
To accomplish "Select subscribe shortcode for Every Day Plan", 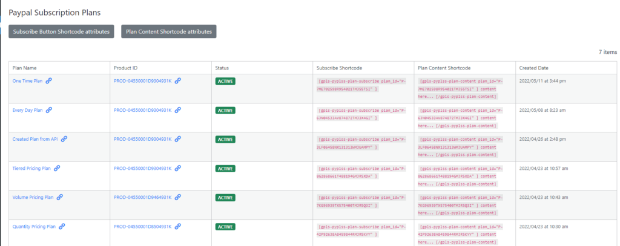I will (361, 114).
